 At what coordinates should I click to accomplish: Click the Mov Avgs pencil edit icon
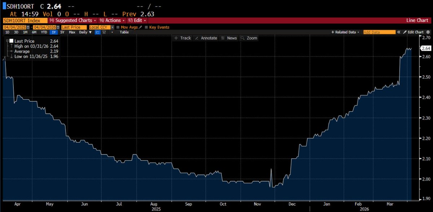click(140, 27)
